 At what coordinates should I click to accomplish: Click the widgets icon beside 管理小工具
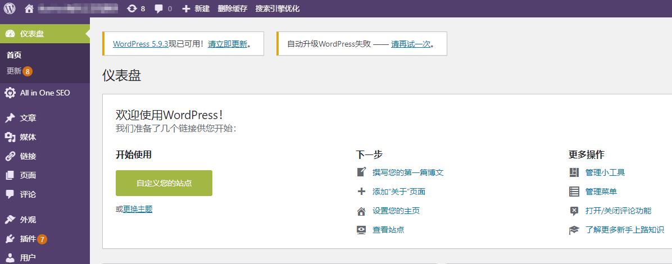pyautogui.click(x=574, y=172)
